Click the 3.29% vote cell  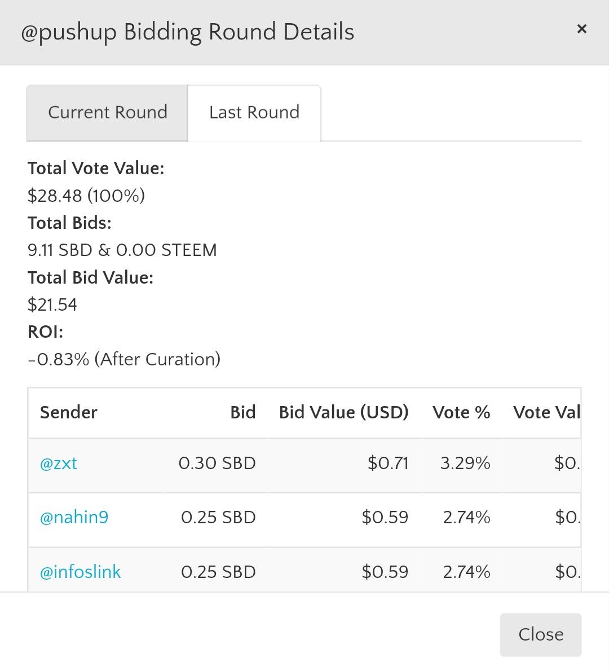465,463
